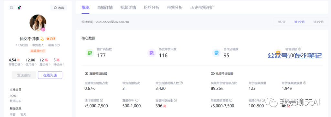Switch to the 历史带货评价 tab
This screenshot has height=117, width=331.
coord(202,8)
